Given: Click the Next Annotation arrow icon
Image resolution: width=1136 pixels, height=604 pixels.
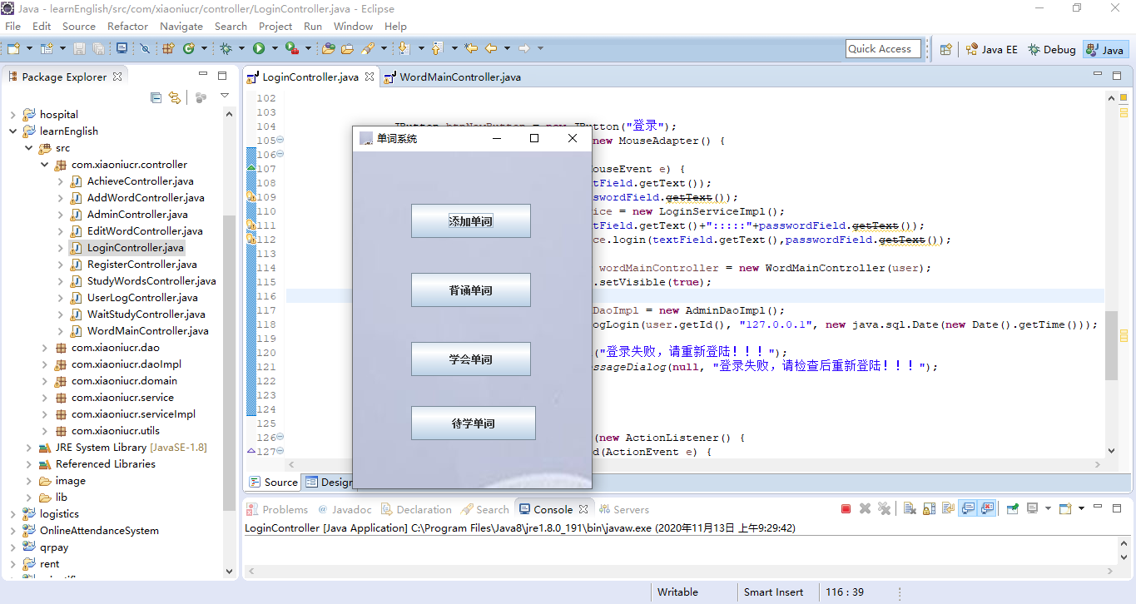Looking at the screenshot, I should [x=404, y=48].
